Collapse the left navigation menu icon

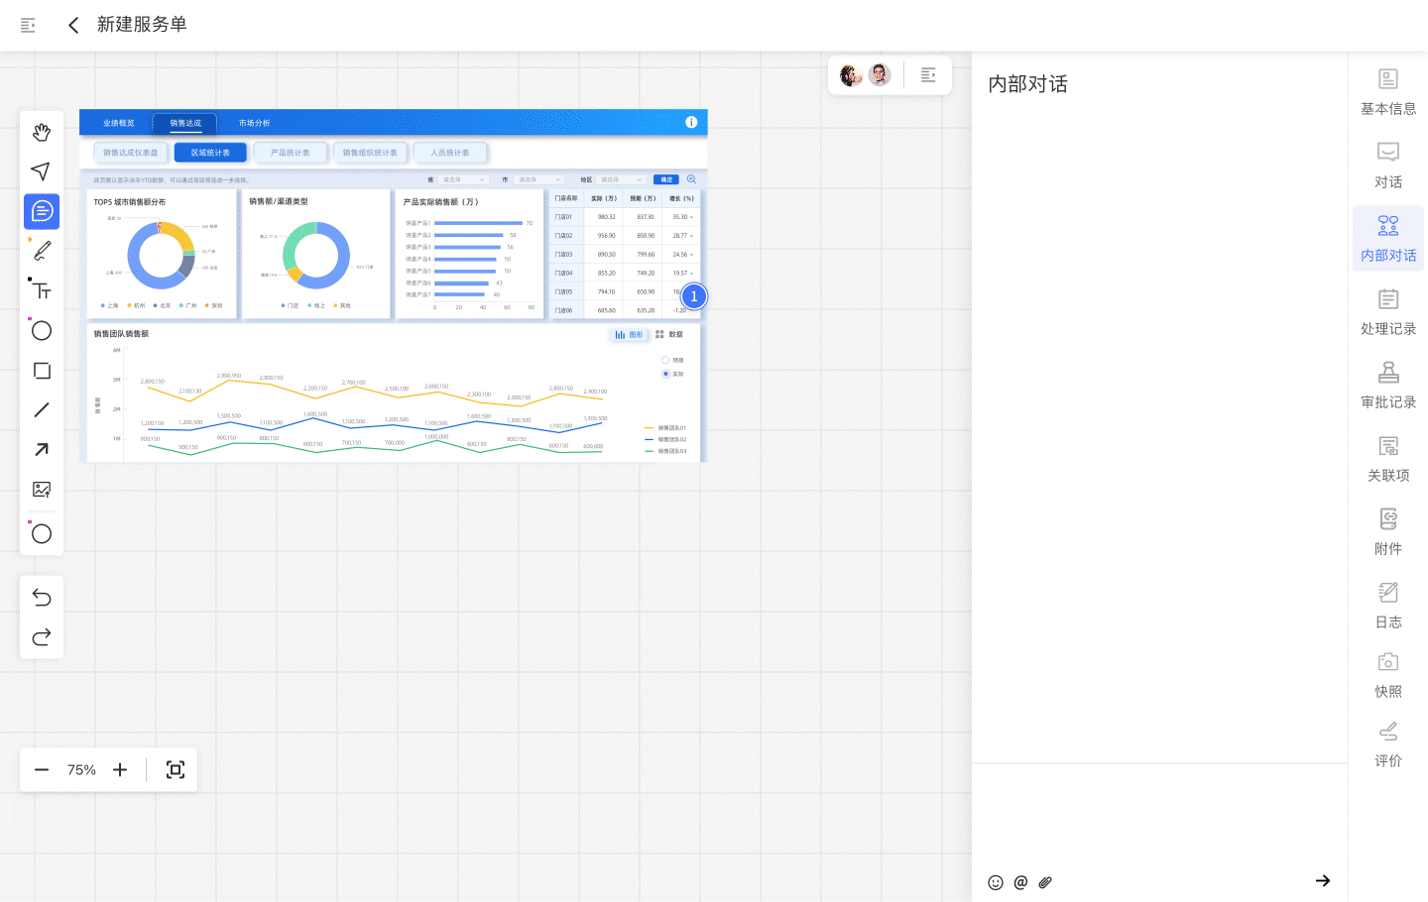(x=28, y=25)
